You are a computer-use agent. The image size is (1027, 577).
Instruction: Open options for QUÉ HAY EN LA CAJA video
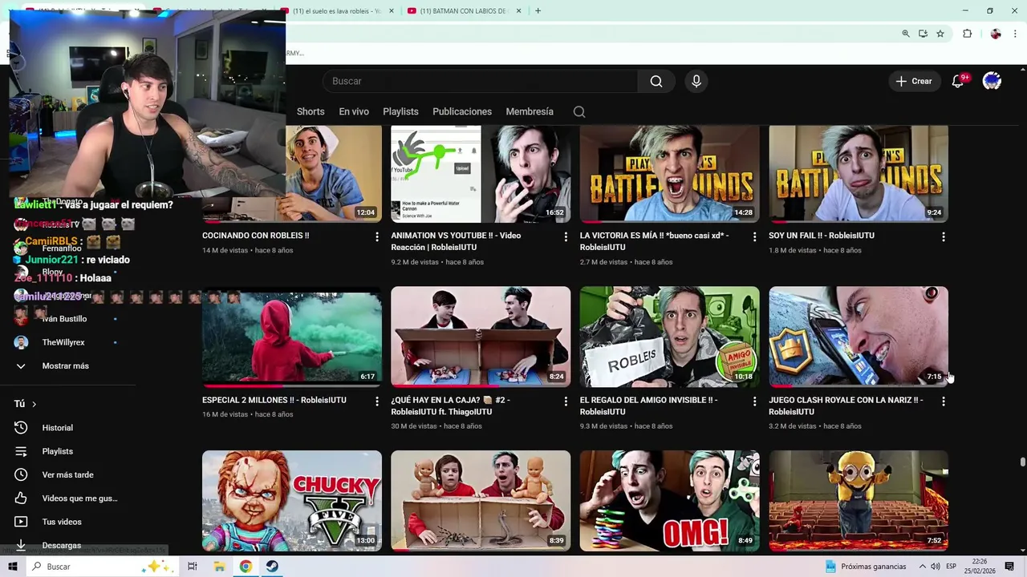pyautogui.click(x=566, y=401)
